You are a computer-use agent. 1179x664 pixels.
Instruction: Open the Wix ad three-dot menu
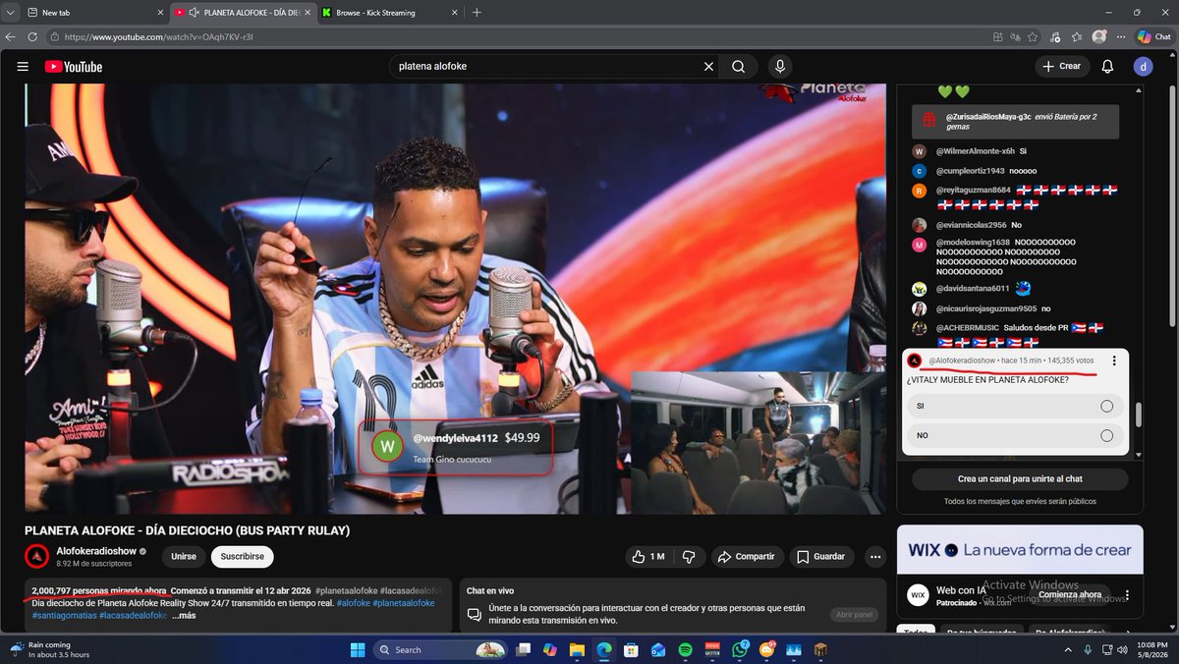1127,595
